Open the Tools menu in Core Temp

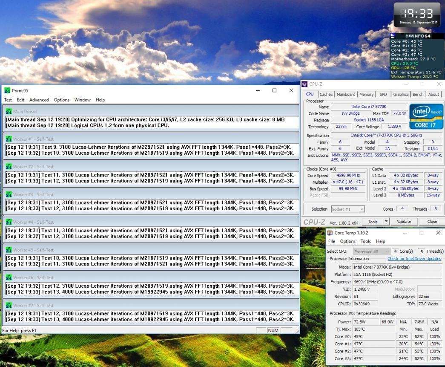click(365, 241)
